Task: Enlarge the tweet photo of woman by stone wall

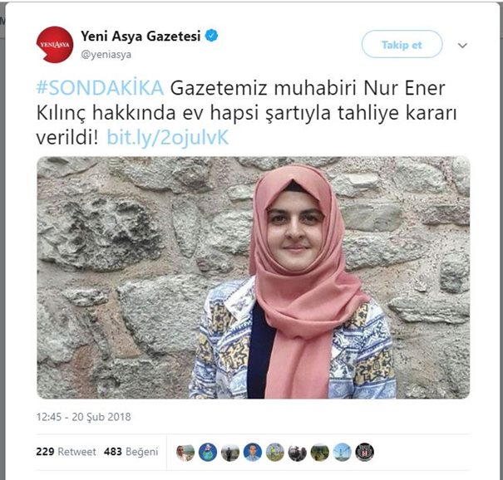Action: point(254,277)
